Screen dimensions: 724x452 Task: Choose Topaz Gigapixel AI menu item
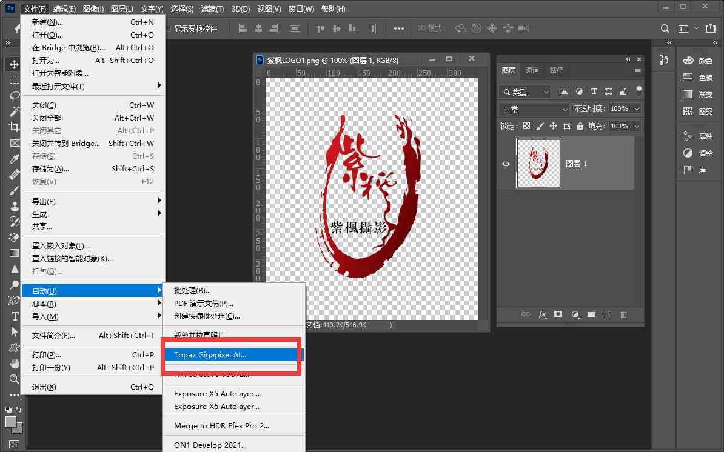[x=233, y=354]
